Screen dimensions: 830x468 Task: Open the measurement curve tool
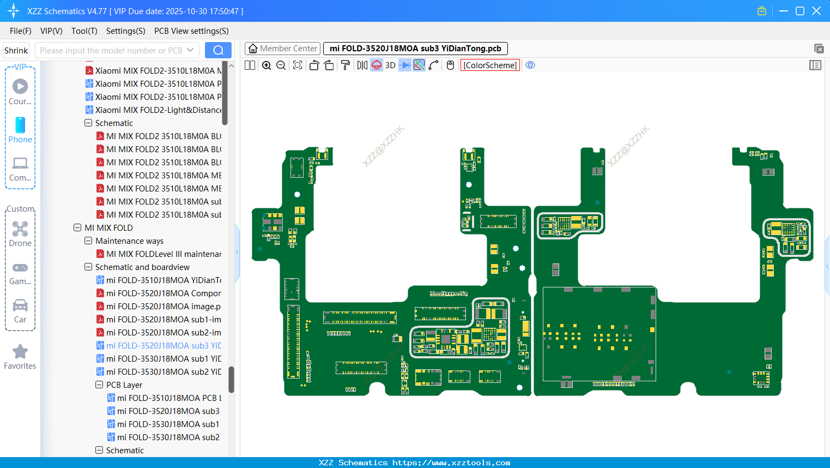[x=433, y=65]
